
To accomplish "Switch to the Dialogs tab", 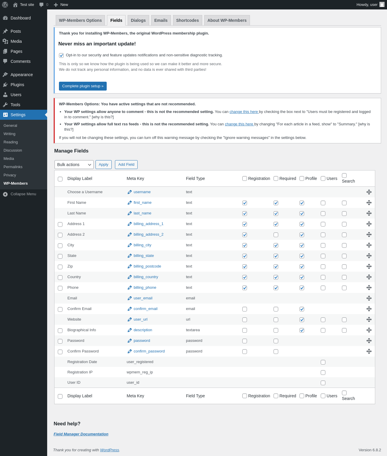I will 138,20.
